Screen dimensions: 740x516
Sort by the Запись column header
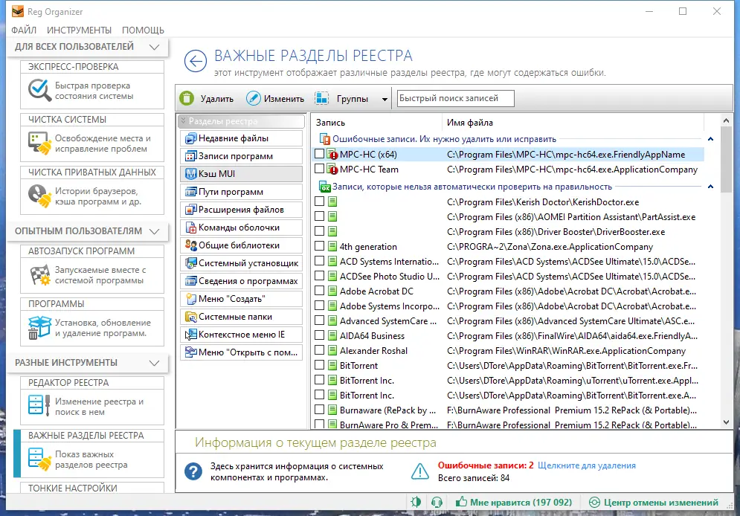pos(376,123)
